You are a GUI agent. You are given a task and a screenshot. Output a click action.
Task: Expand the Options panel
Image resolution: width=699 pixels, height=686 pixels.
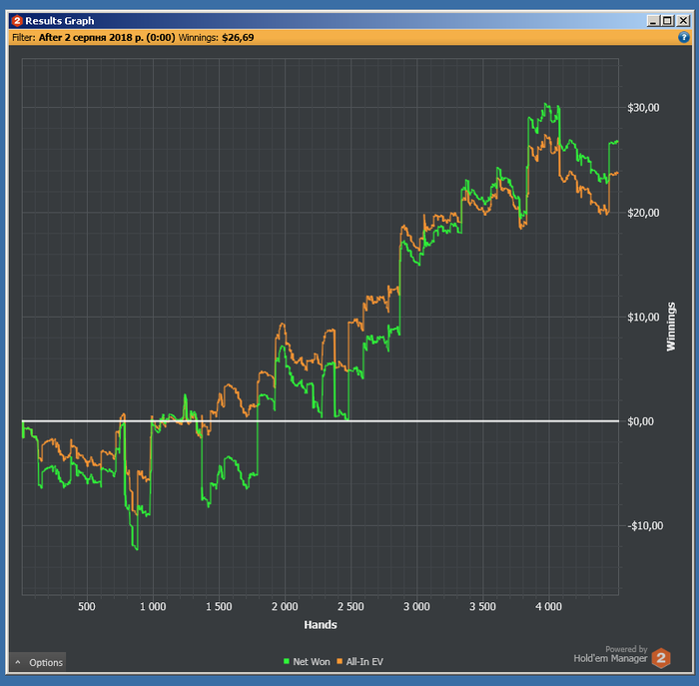(38, 662)
